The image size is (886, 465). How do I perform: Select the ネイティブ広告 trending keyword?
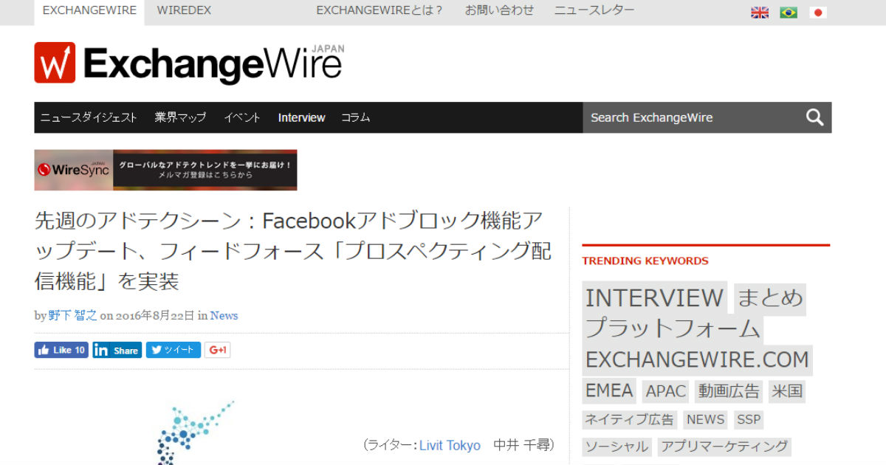pyautogui.click(x=630, y=419)
